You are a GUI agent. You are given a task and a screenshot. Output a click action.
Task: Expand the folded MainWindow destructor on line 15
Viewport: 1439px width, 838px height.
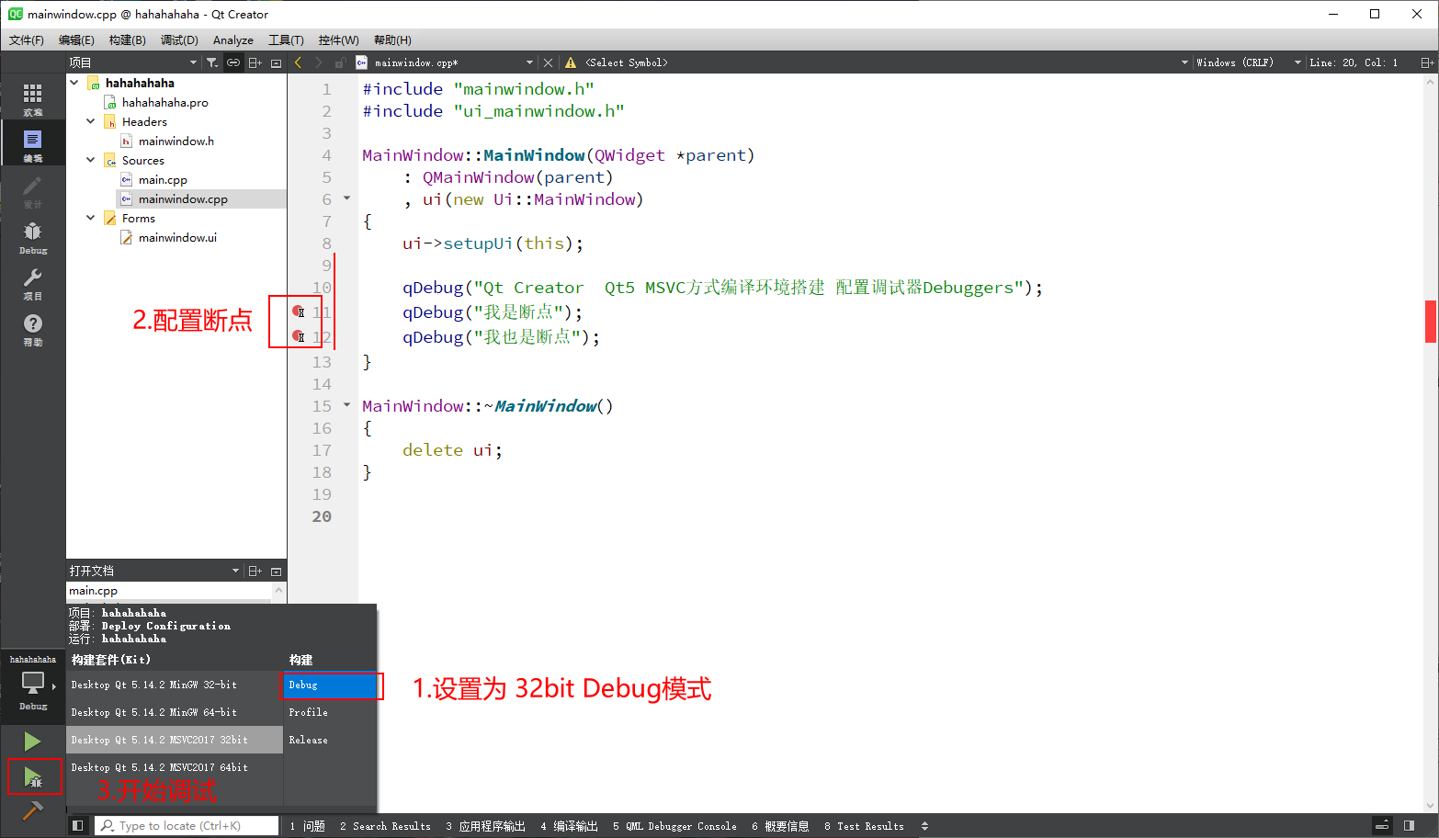(346, 404)
